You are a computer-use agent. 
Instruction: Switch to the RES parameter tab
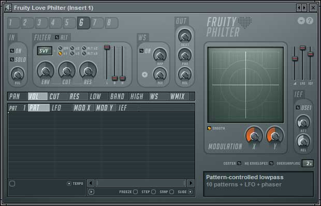78,97
